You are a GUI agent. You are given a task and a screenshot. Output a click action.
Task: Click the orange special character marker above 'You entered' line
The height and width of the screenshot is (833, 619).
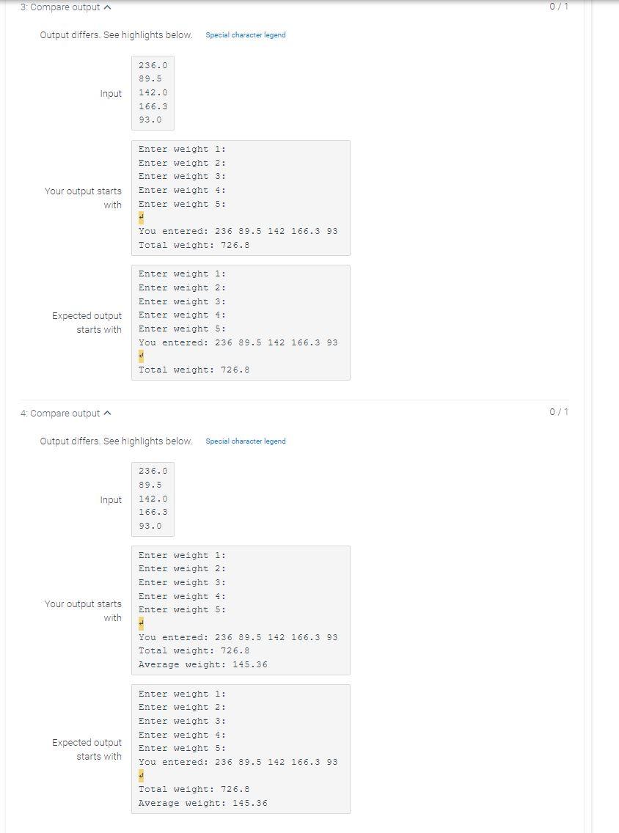140,217
